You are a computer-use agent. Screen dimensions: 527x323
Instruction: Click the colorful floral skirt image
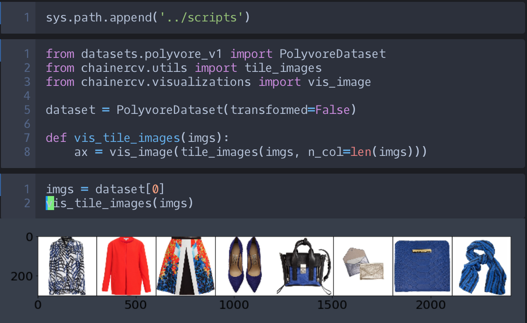point(186,266)
